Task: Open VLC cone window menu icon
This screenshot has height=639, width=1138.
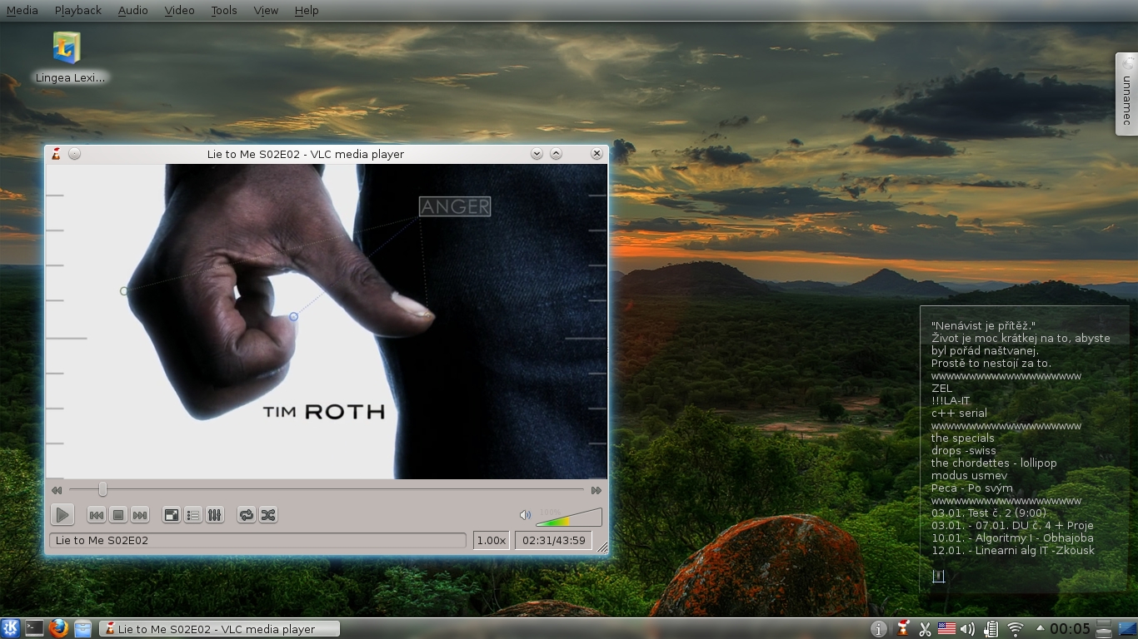Action: click(56, 153)
